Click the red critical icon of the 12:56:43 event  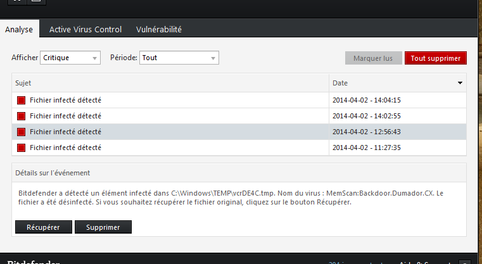tap(21, 132)
